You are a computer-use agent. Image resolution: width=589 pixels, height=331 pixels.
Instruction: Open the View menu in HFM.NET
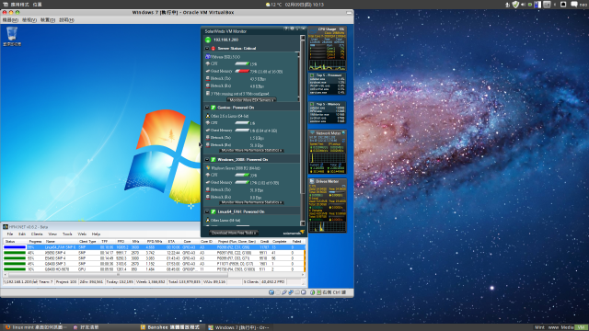(x=52, y=234)
